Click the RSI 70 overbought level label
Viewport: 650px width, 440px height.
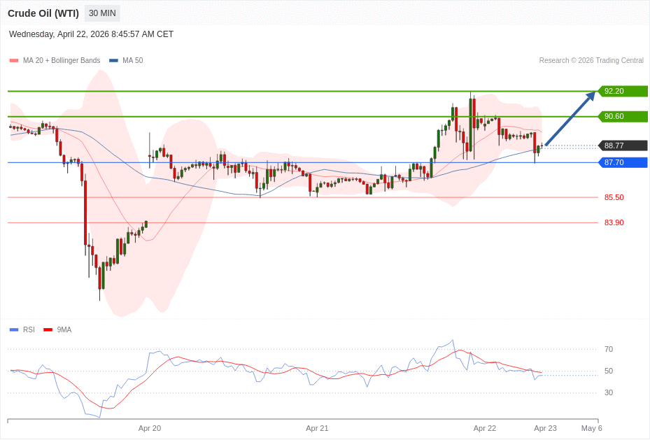[609, 349]
